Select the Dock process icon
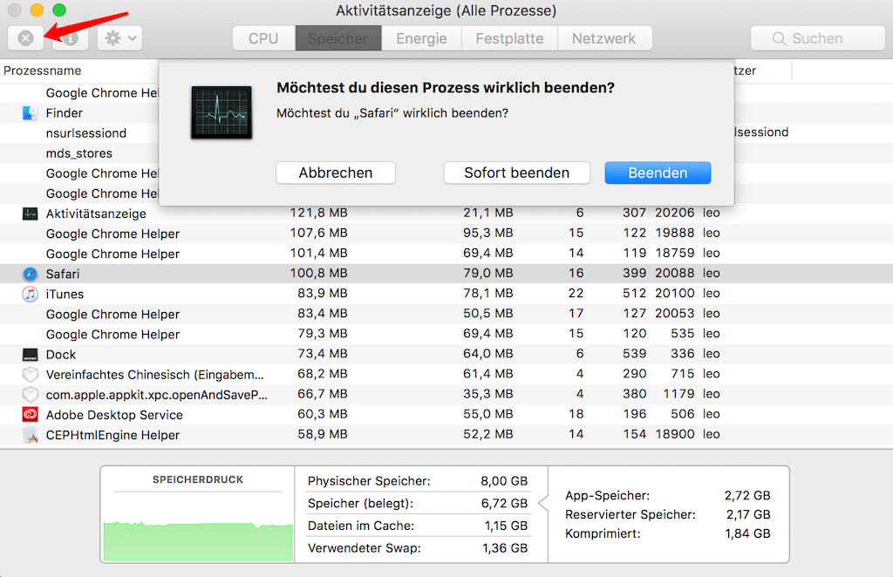 coord(31,354)
